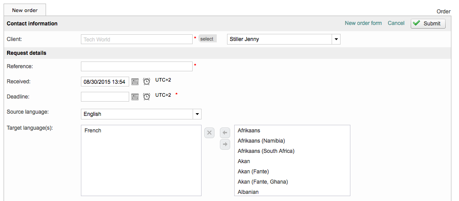Open the Source language dropdown
Viewport: 459px width, 201px height.
(x=197, y=114)
